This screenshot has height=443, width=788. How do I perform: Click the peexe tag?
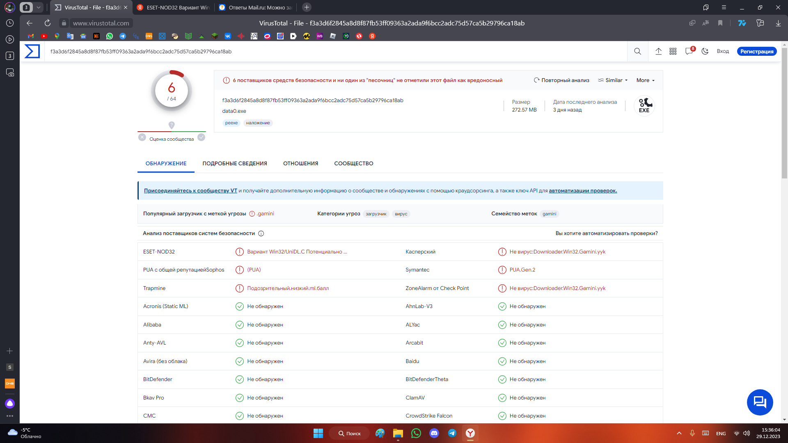231,123
